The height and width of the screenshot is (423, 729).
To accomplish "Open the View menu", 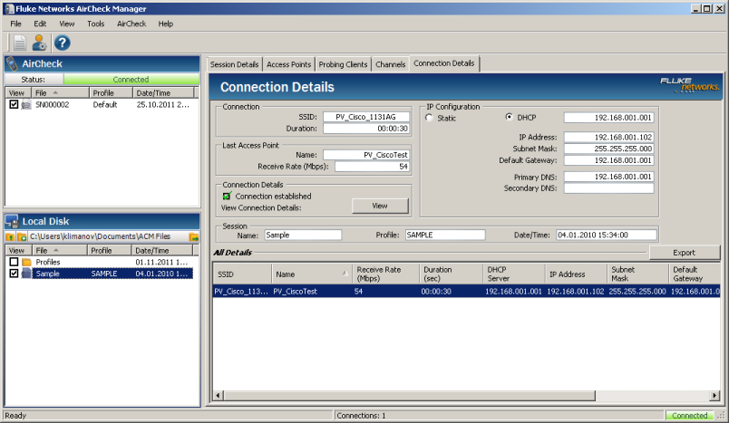I will (66, 24).
